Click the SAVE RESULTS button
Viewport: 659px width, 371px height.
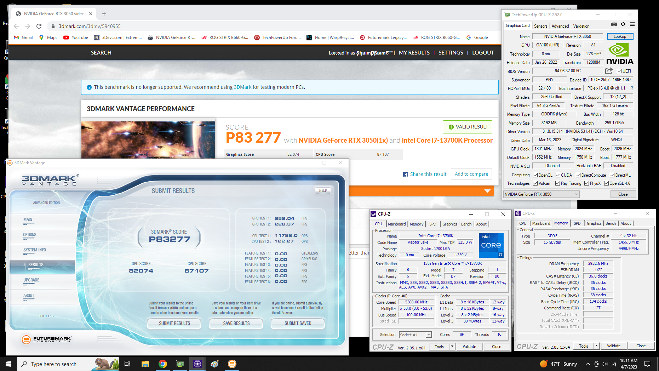pos(236,324)
